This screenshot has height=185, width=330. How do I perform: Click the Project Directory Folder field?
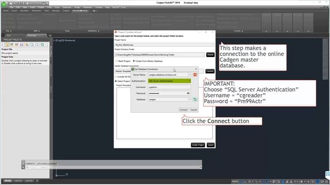click(x=159, y=55)
